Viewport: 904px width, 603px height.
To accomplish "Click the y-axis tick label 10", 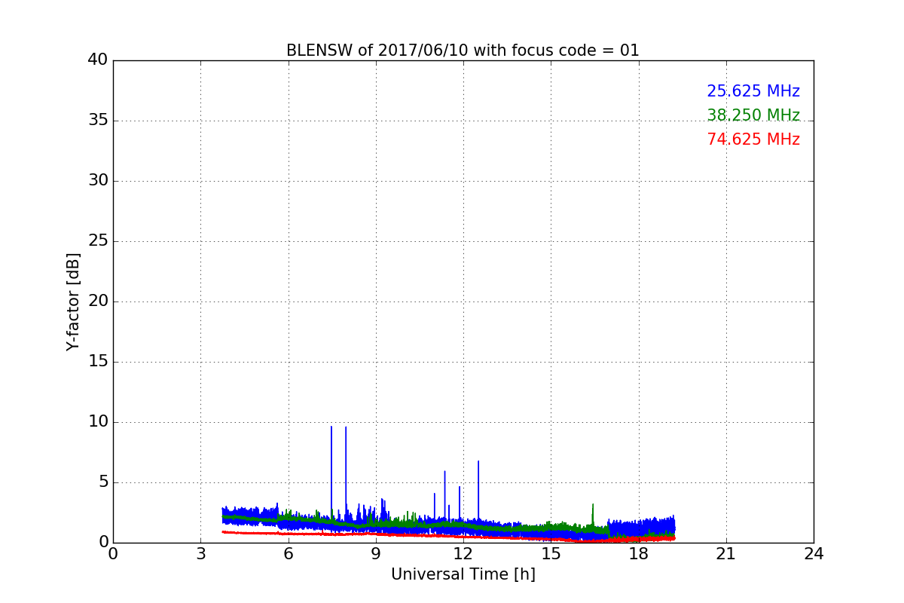I will [x=98, y=421].
